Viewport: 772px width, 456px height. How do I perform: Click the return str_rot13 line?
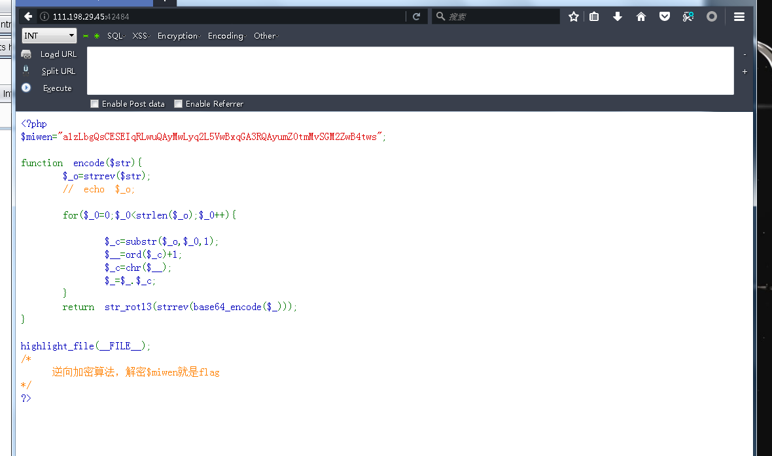point(180,307)
